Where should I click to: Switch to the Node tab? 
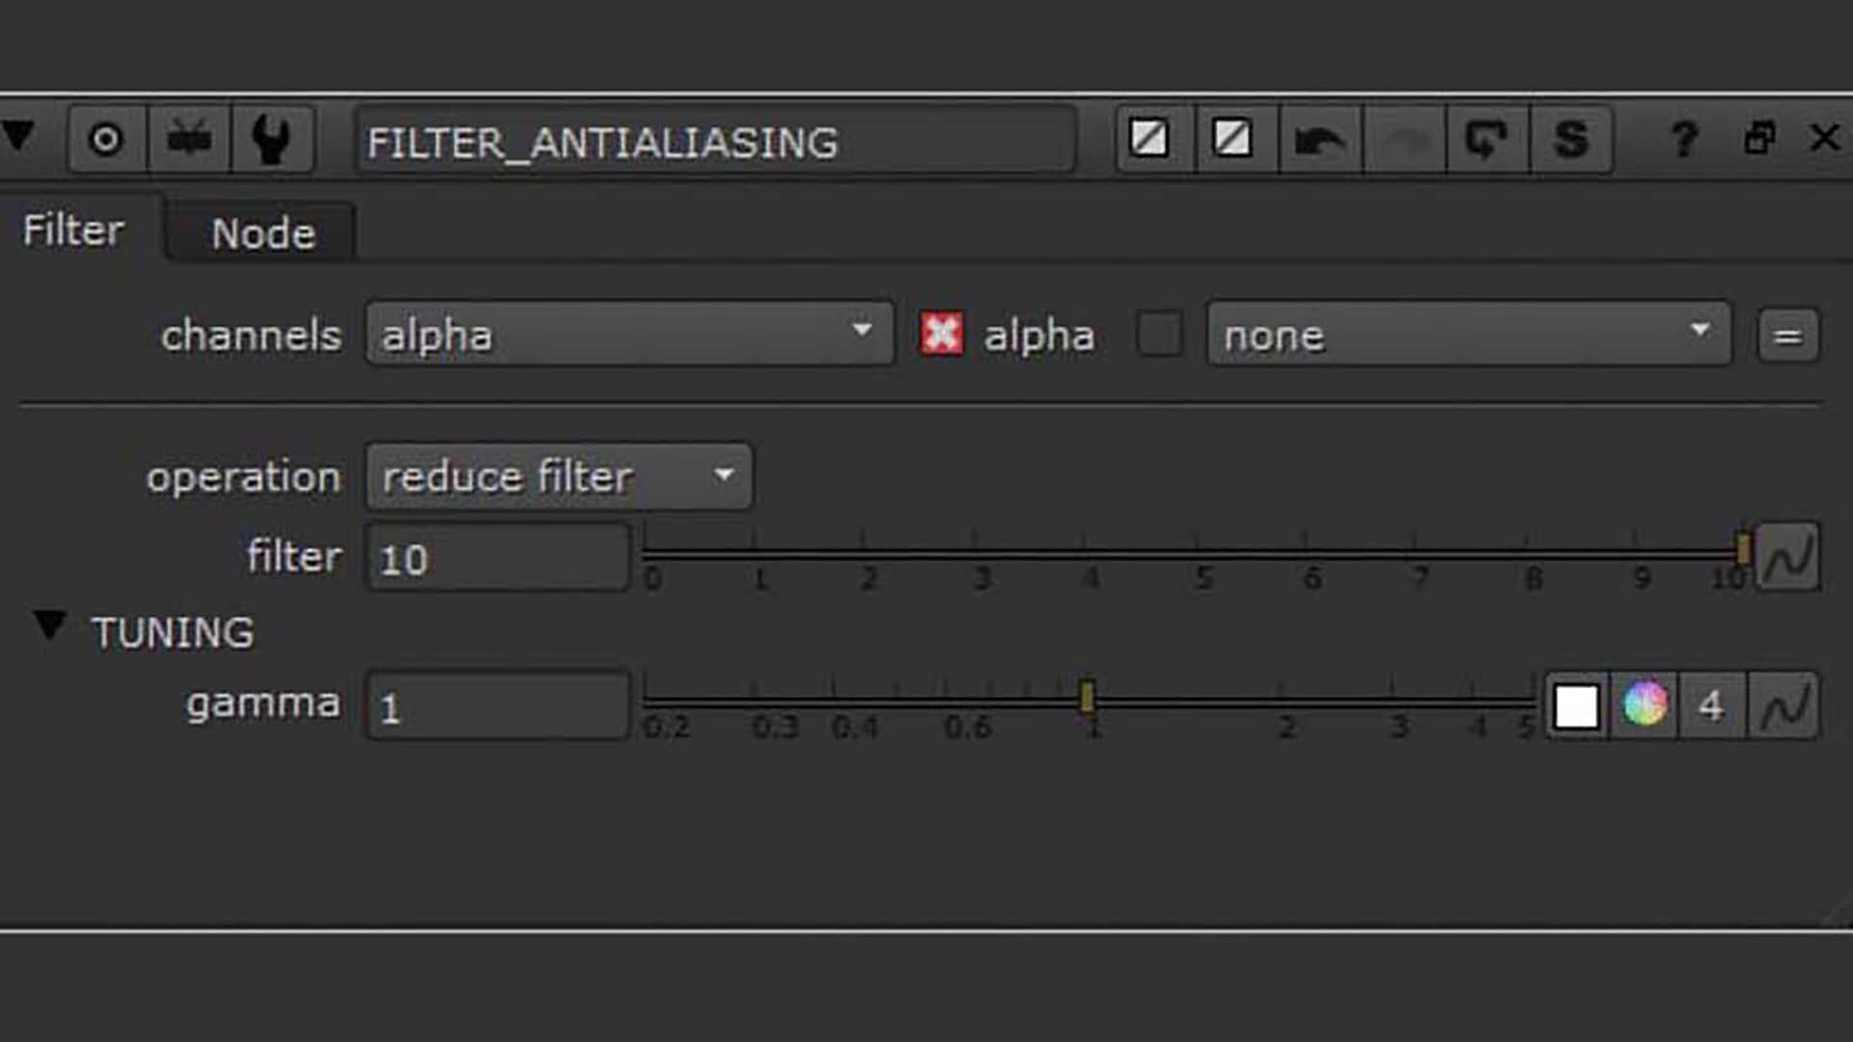point(263,233)
